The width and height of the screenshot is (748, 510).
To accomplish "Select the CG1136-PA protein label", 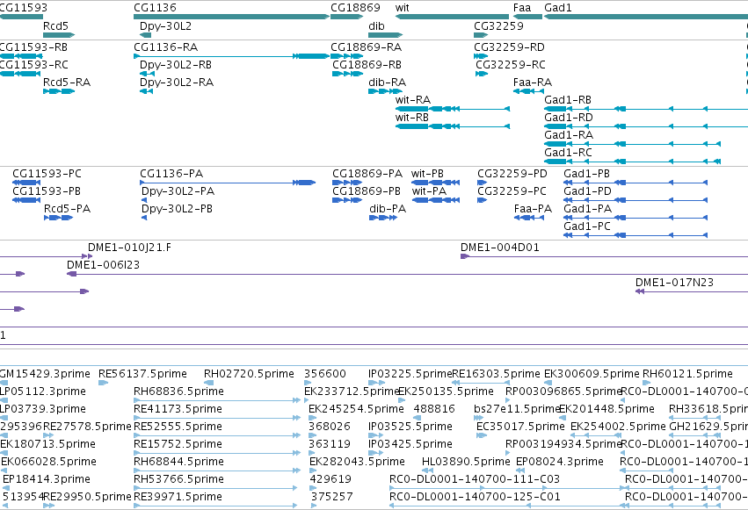I will pos(171,173).
